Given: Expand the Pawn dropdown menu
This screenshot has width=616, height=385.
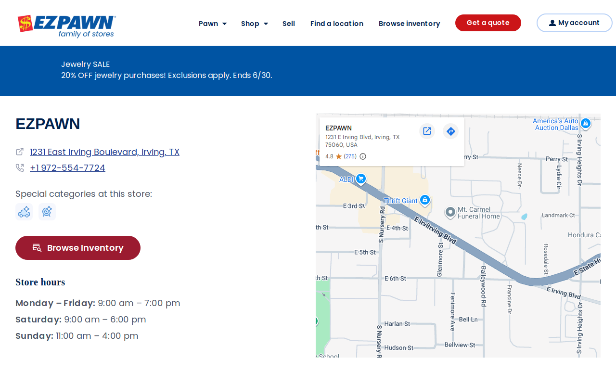Looking at the screenshot, I should coord(213,24).
